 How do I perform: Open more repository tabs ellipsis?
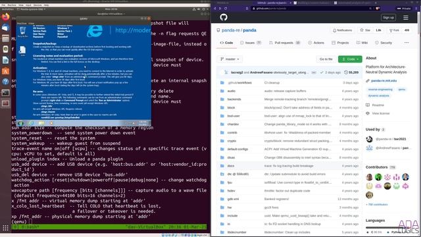(407, 43)
